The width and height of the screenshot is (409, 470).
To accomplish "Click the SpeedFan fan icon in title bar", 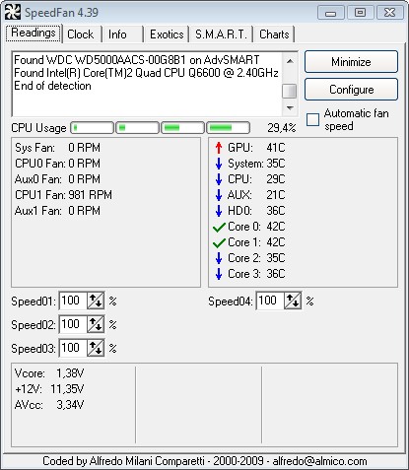I will tap(13, 13).
